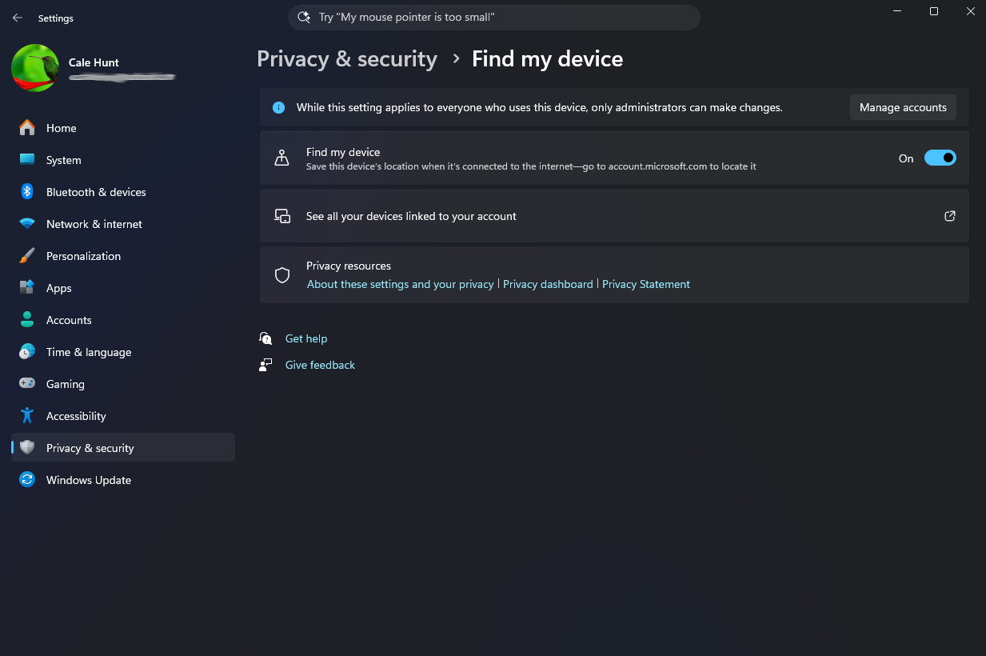The height and width of the screenshot is (656, 986).
Task: Click the Network wifi icon
Action: pyautogui.click(x=27, y=224)
